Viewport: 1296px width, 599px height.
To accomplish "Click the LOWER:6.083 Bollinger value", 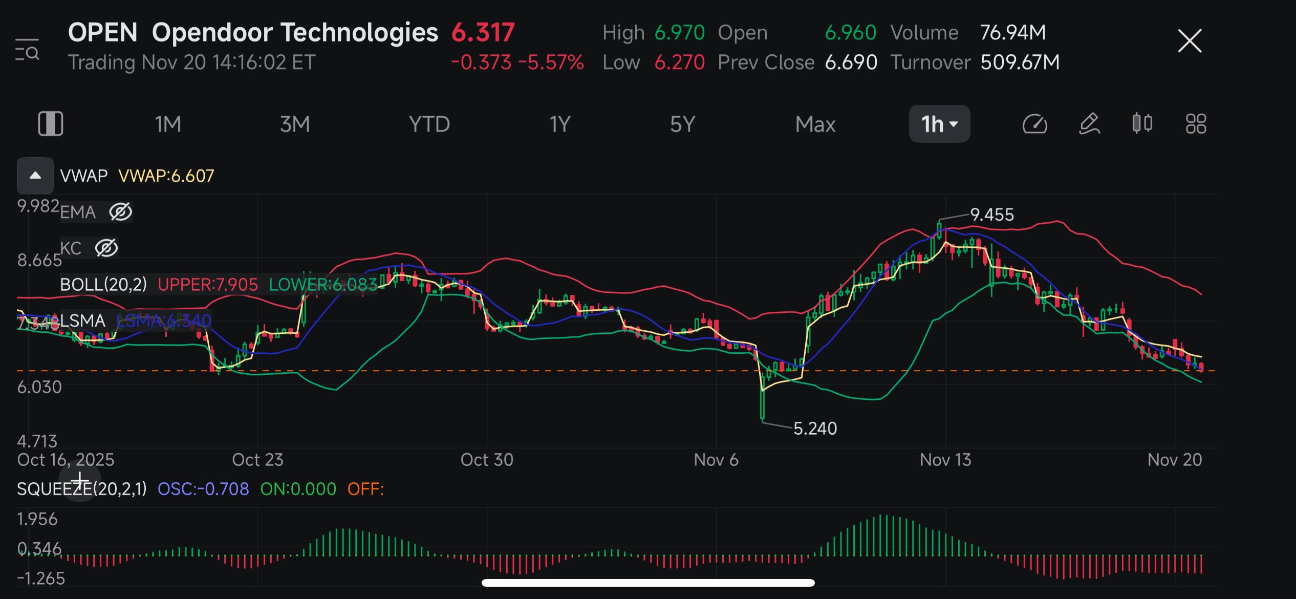I will tap(323, 285).
